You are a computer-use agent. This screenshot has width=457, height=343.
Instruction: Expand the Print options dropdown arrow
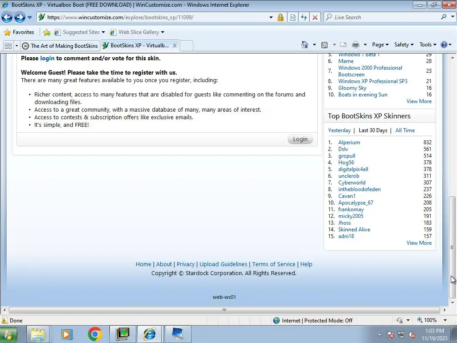365,45
